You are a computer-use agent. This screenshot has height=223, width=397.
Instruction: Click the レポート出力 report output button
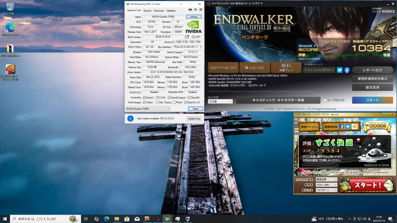(373, 70)
